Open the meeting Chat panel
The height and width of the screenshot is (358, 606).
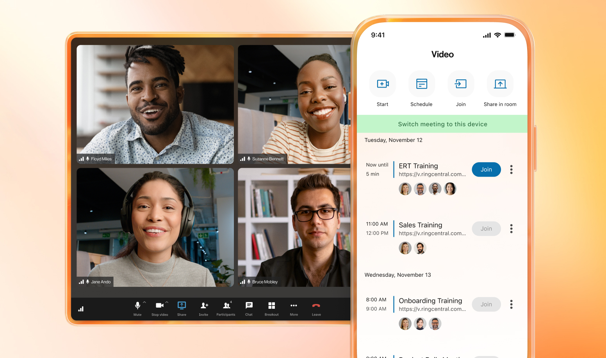coord(249,306)
